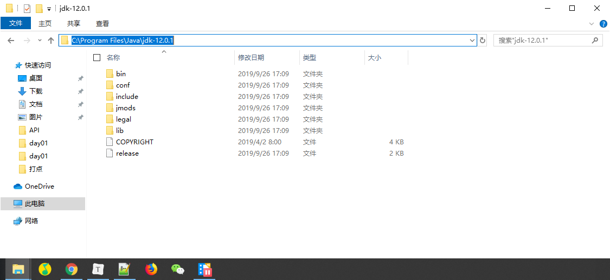Open 下载 in the navigation pane
Screen dimensions: 610x280
(36, 91)
